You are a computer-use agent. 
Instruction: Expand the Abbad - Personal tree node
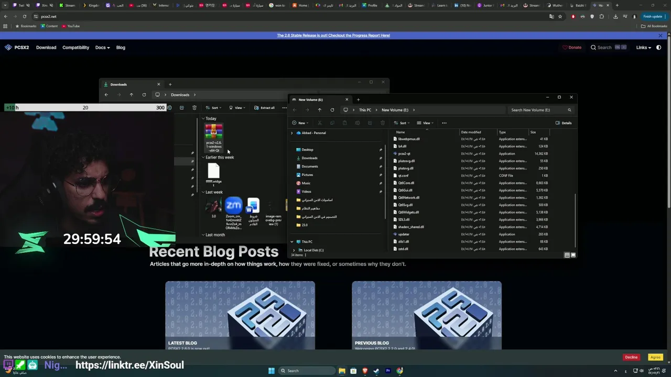[292, 133]
